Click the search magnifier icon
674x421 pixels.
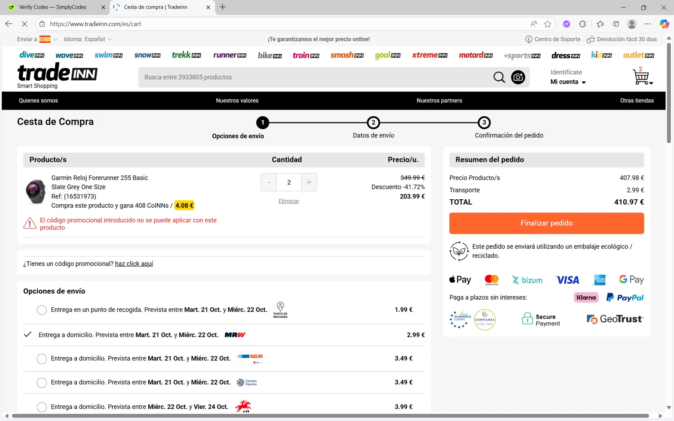[x=499, y=77]
